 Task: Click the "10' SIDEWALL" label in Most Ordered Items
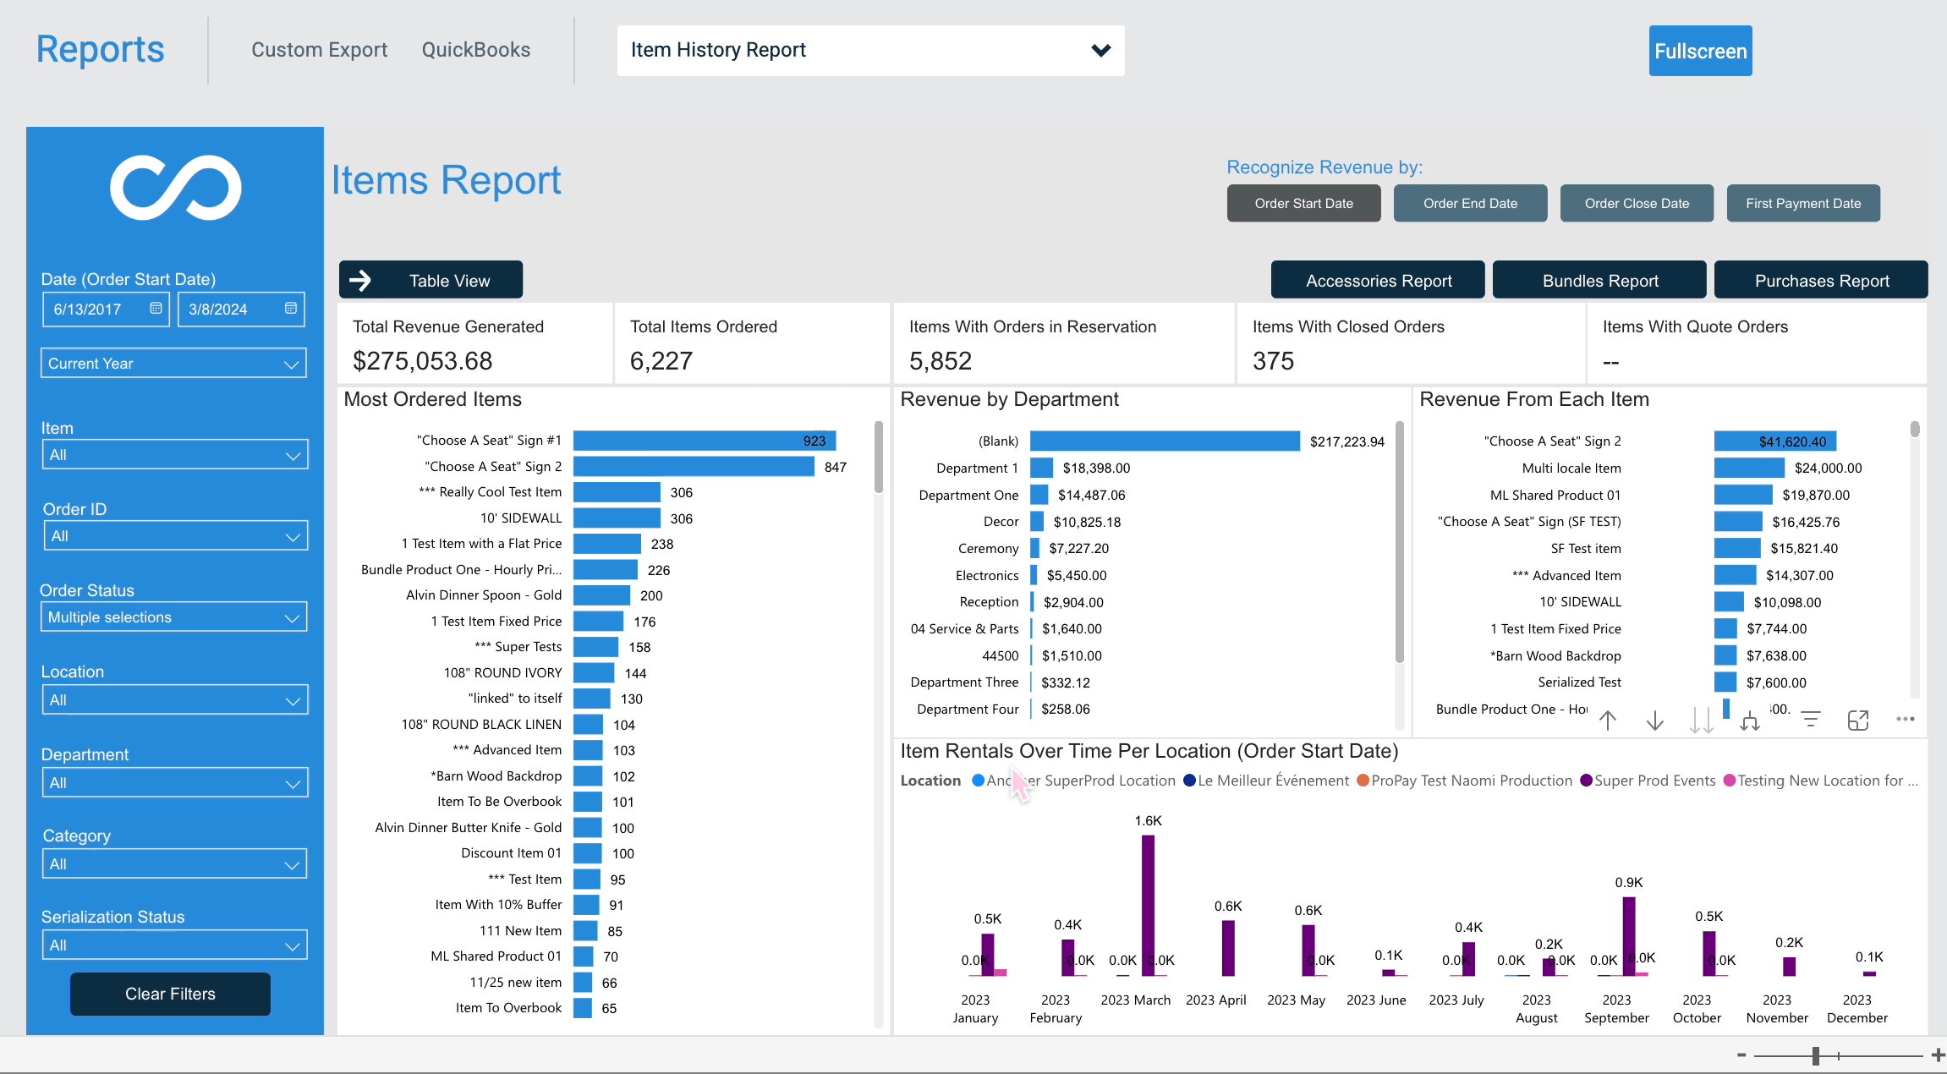[x=521, y=518]
